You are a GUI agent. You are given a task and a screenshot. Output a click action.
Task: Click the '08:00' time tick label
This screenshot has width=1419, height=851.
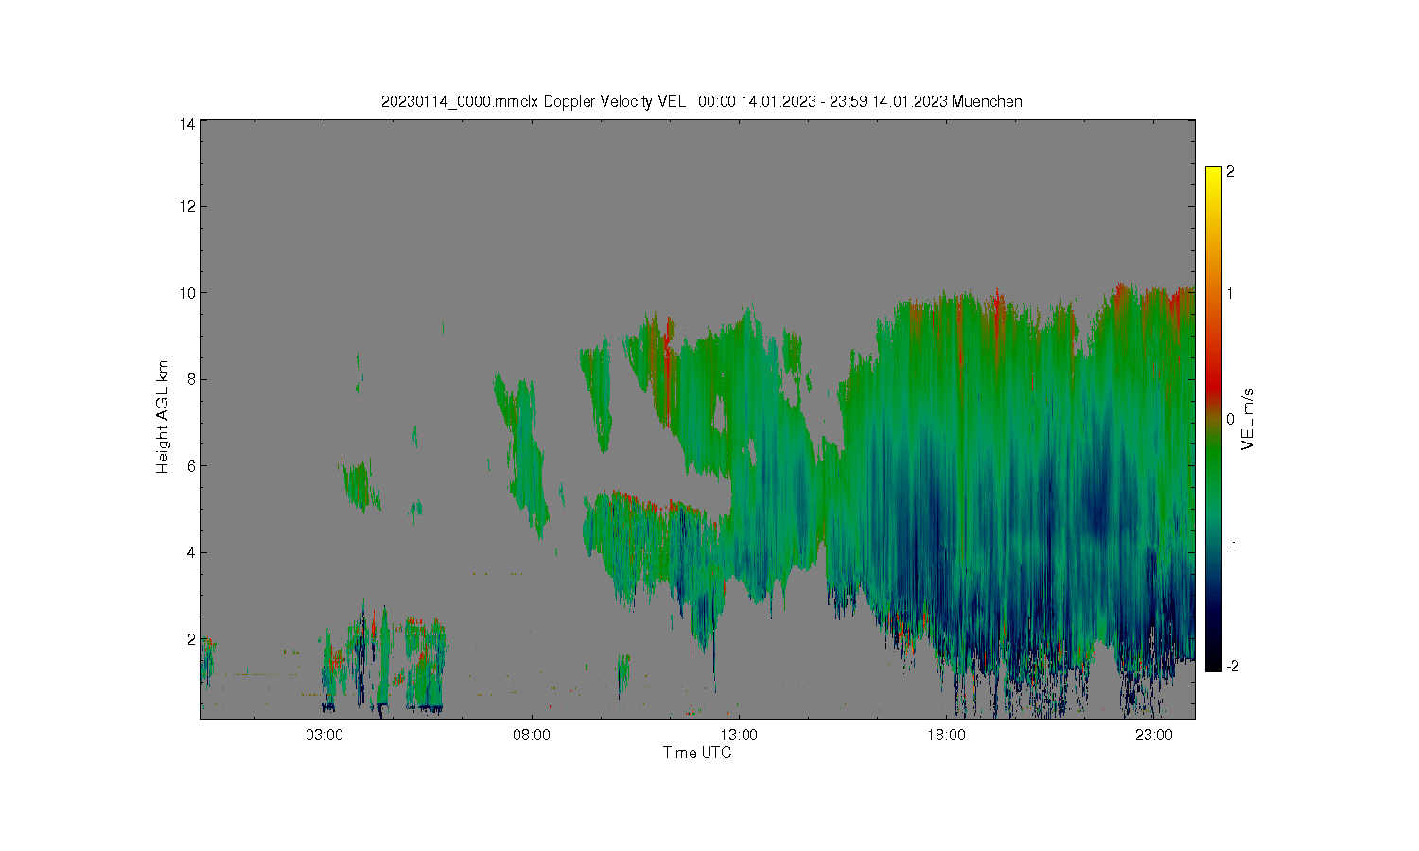pos(531,735)
